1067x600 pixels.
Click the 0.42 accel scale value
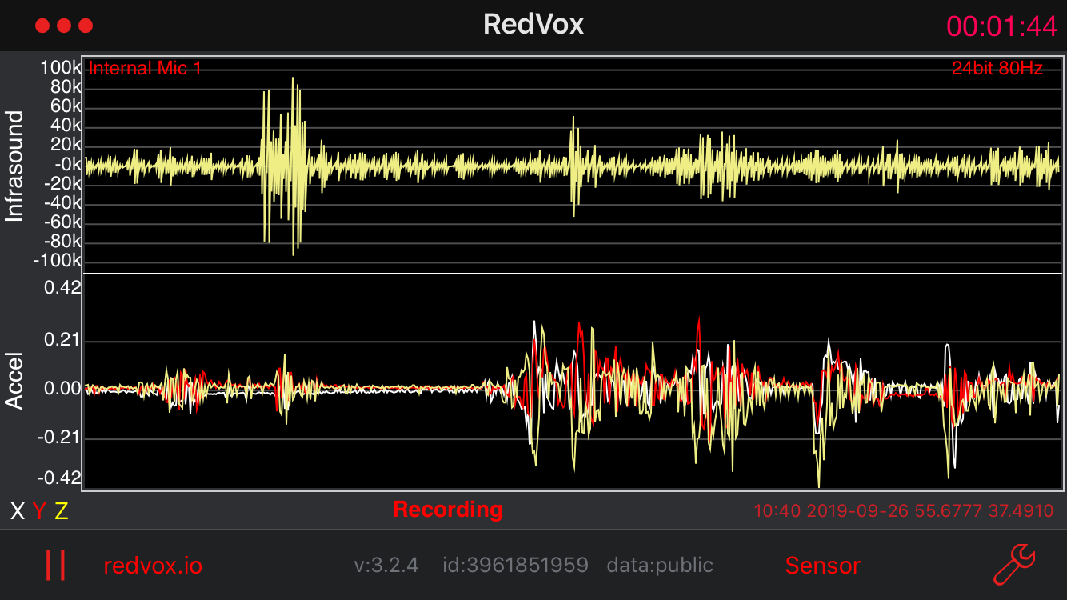click(x=61, y=287)
